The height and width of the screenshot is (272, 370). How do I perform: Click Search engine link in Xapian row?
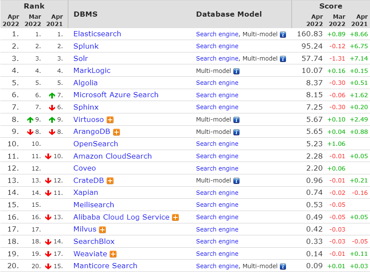click(217, 193)
